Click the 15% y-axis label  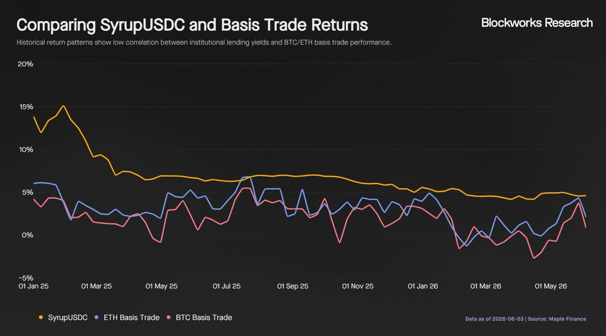click(x=25, y=107)
